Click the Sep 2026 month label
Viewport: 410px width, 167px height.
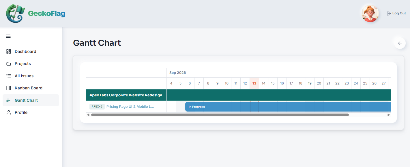pyautogui.click(x=177, y=73)
